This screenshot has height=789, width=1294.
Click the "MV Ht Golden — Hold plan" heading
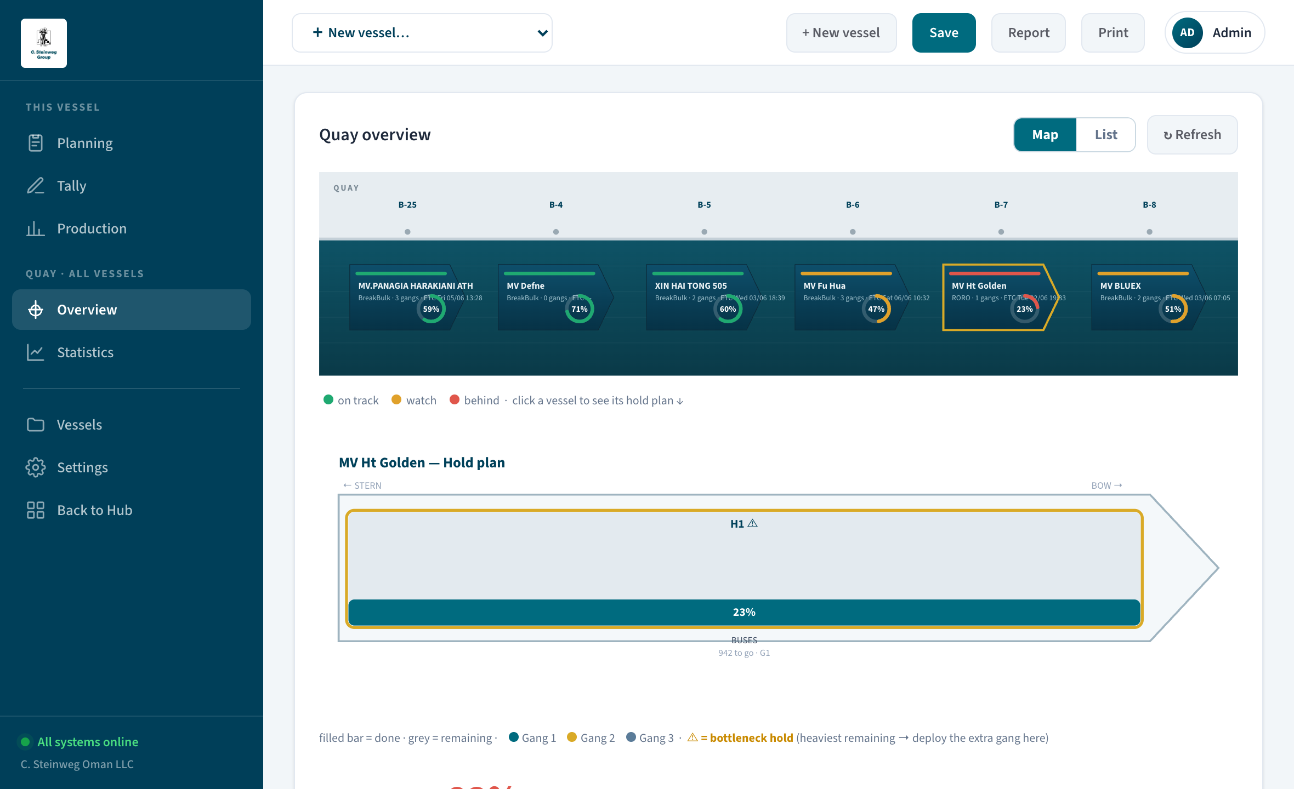422,462
